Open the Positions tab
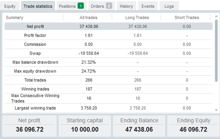Viewport: 220px width, 139px height. coord(71,6)
